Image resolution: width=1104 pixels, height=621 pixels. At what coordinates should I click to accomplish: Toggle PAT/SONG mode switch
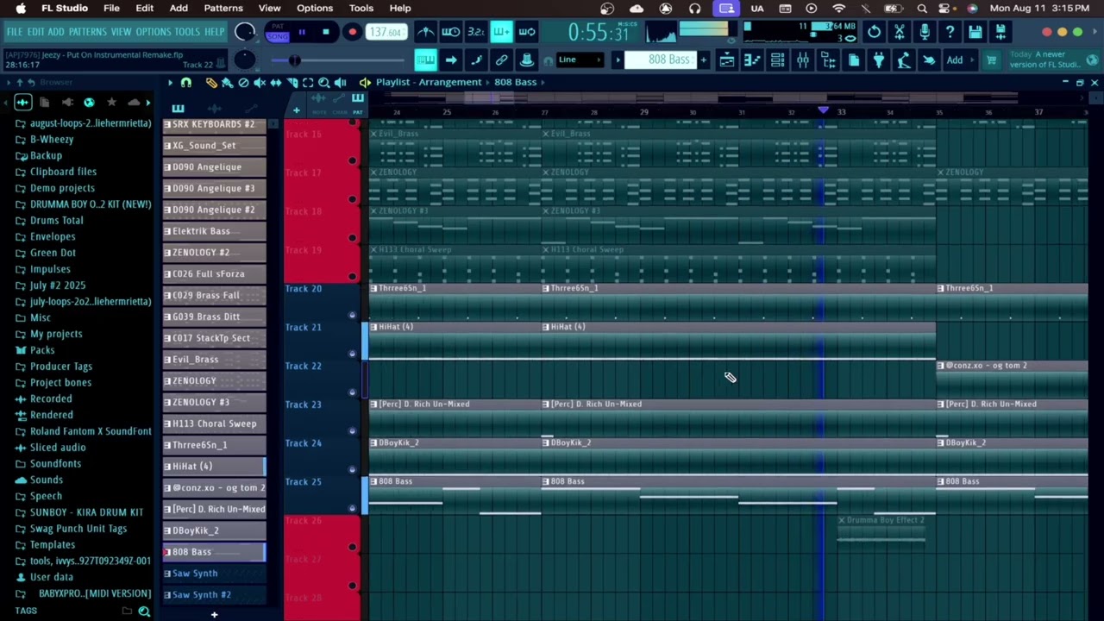pos(278,32)
